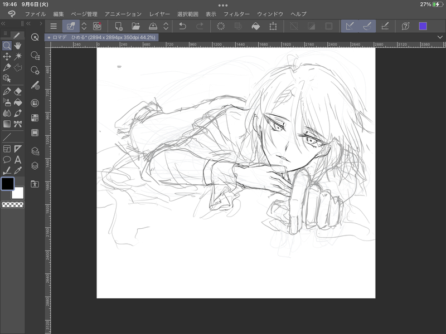This screenshot has height=334, width=446.
Task: Click the Clear dotted-circle icon
Action: pos(221,26)
